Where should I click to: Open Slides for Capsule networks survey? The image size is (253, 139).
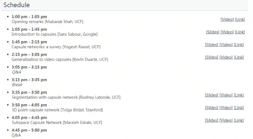pos(212,45)
